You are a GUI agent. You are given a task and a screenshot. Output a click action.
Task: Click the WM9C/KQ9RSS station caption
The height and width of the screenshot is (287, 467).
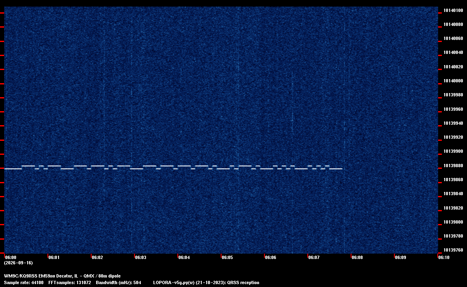coord(62,276)
